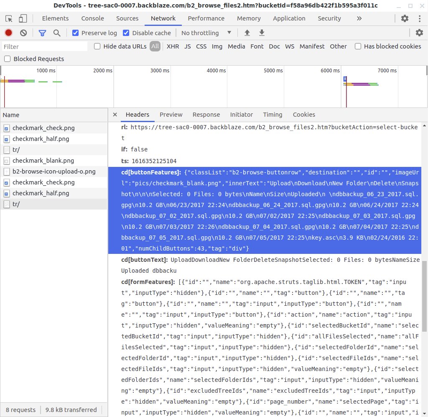Click icon of checkmark_blank.png request
428x417 pixels.
pyautogui.click(x=7, y=161)
